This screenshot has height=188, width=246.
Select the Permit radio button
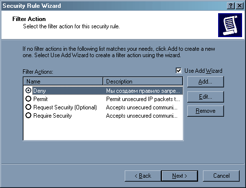[x=28, y=99]
